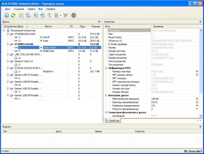Collapse the Контроль диска property group
This screenshot has height=154, width=204.
106,95
